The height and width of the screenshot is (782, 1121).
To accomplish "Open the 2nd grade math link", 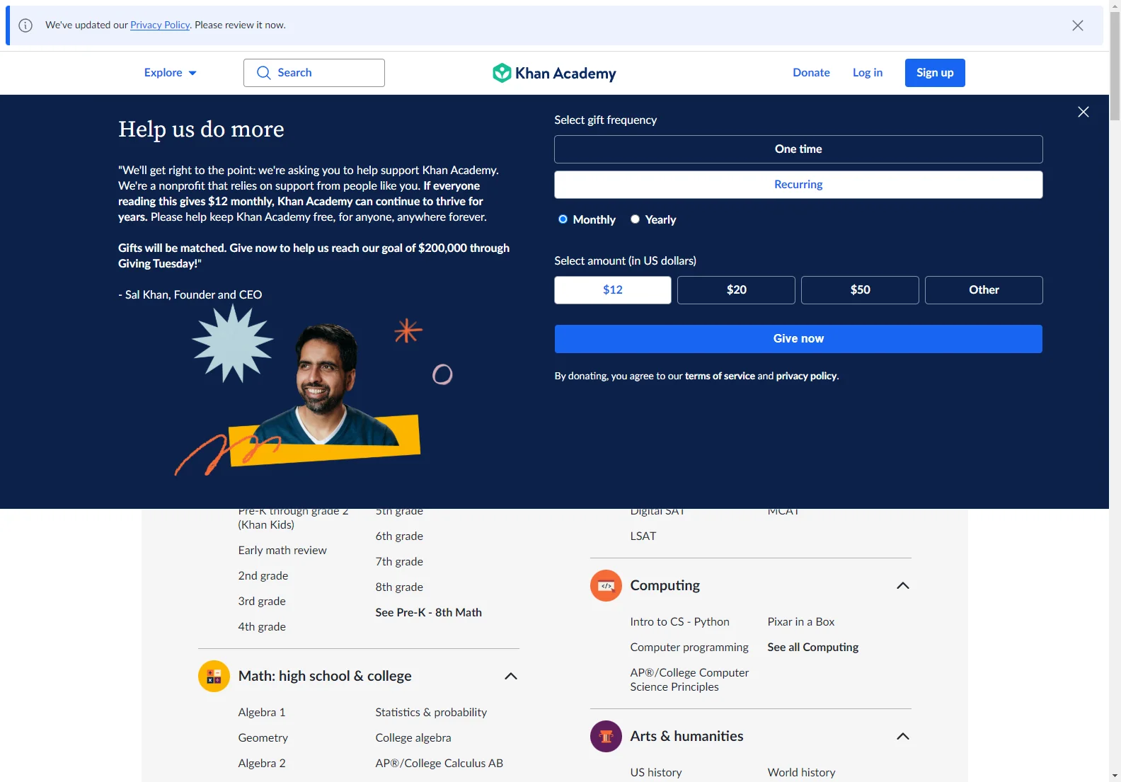I will pyautogui.click(x=263, y=576).
